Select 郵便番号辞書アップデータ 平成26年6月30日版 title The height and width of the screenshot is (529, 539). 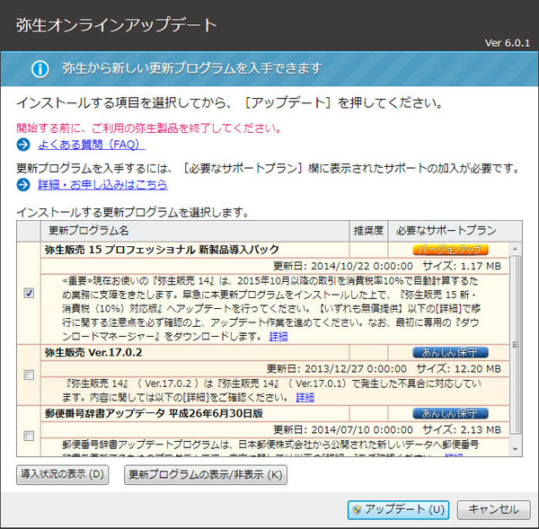pos(154,413)
